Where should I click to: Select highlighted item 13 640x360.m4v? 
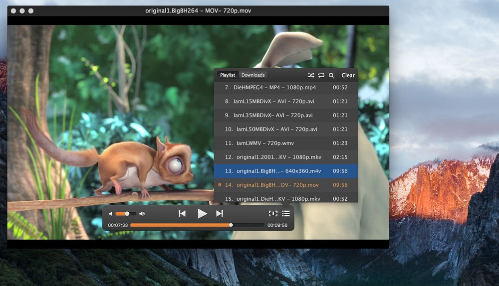[286, 171]
